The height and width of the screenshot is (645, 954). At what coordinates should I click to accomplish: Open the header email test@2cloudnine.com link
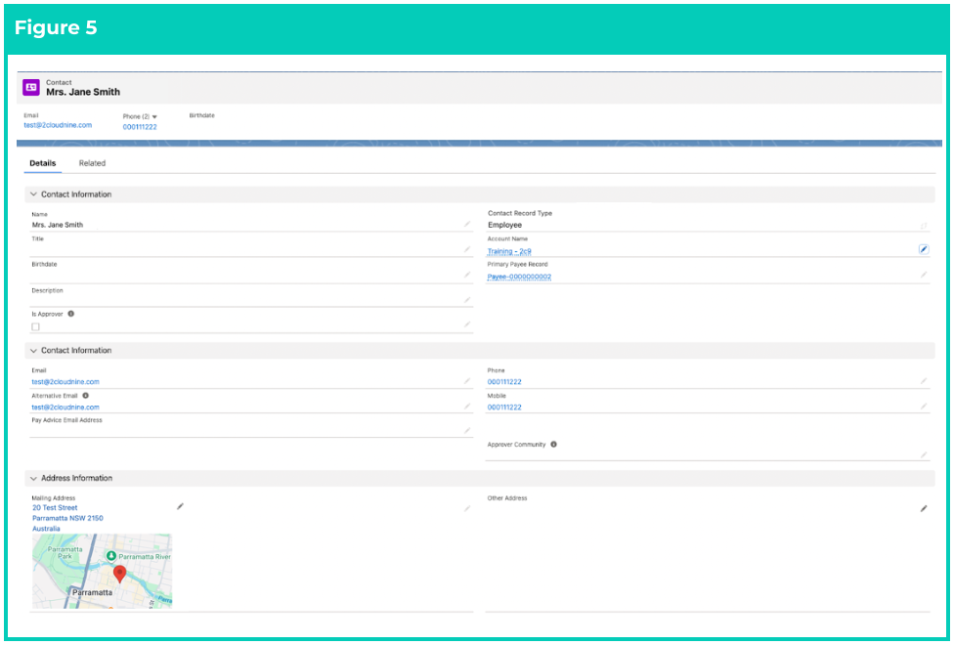58,125
